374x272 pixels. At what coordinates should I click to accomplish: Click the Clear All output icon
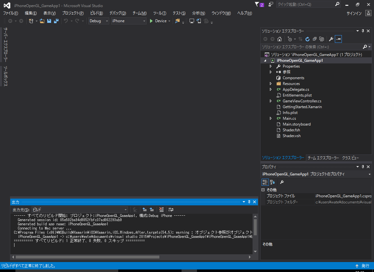[162, 210]
